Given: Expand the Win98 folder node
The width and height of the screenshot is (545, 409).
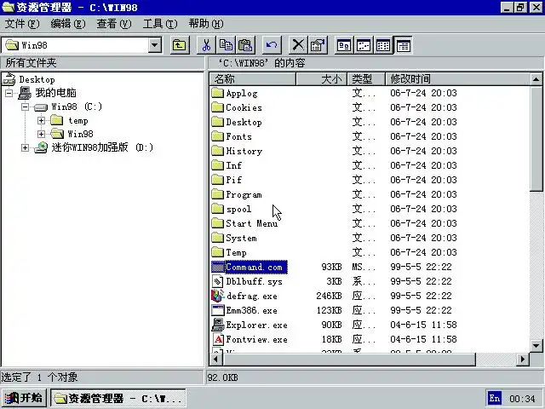Looking at the screenshot, I should 41,134.
